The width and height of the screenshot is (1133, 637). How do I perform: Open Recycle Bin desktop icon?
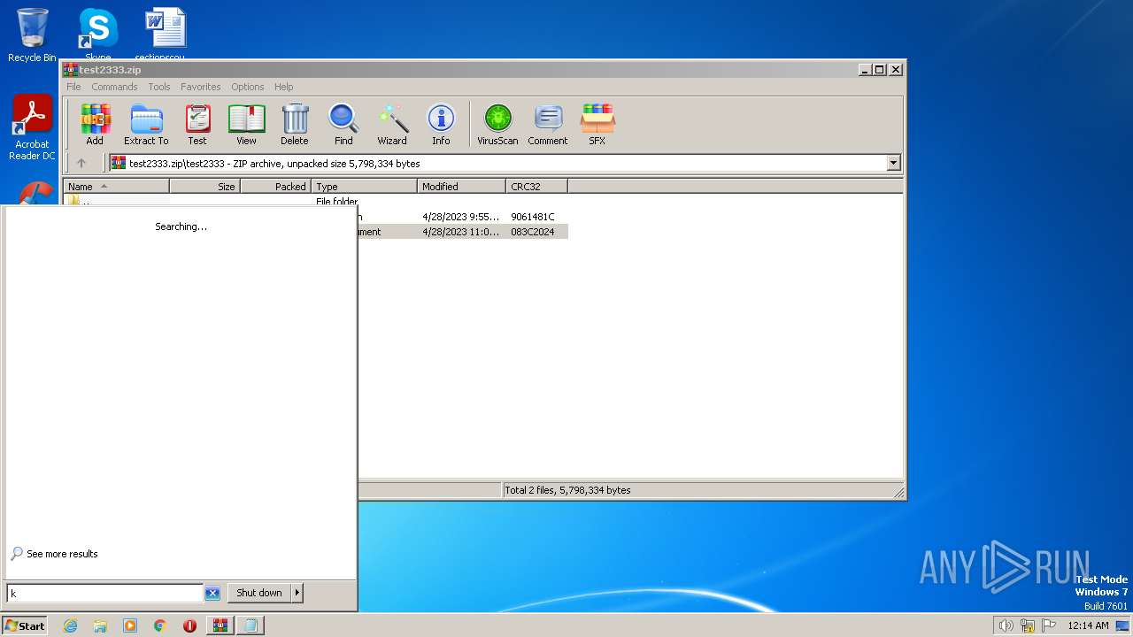pyautogui.click(x=32, y=35)
